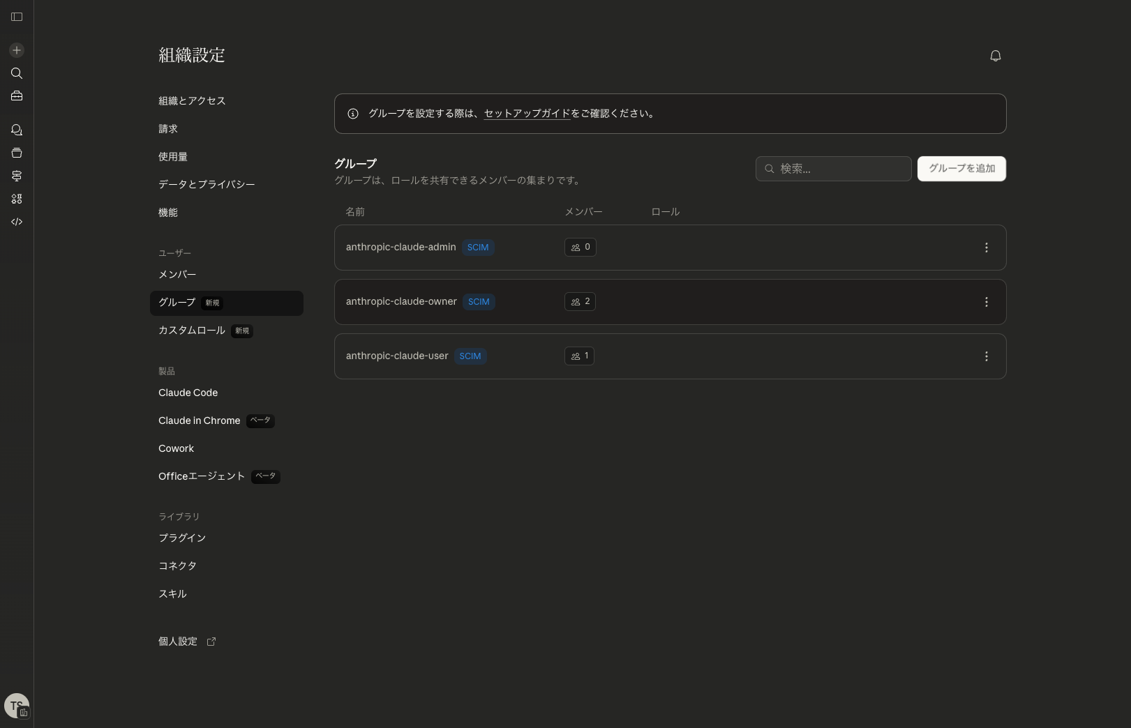Open search using the magnifier icon
1131x728 pixels.
click(x=17, y=73)
